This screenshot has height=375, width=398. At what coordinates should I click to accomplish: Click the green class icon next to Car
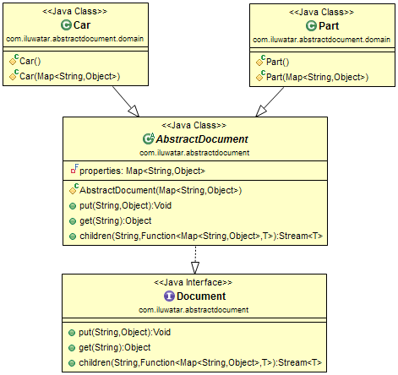[x=66, y=25]
